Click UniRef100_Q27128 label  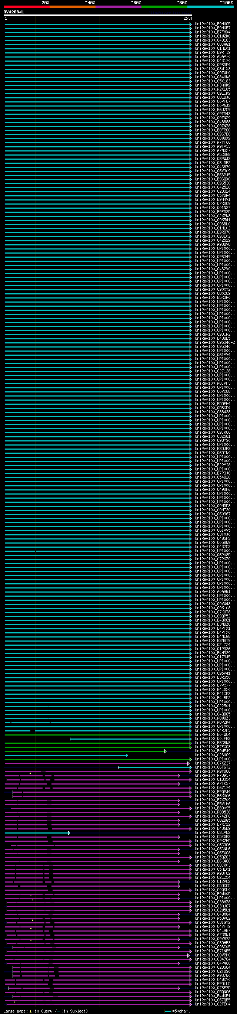(213, 371)
